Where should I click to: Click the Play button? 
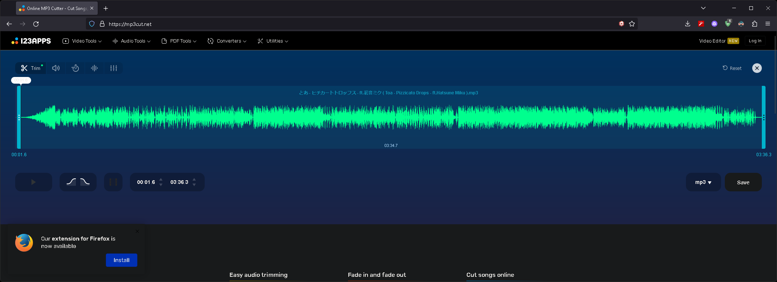[34, 182]
